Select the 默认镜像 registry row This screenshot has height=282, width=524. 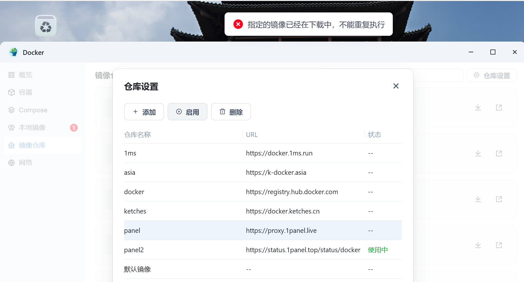[263, 269]
